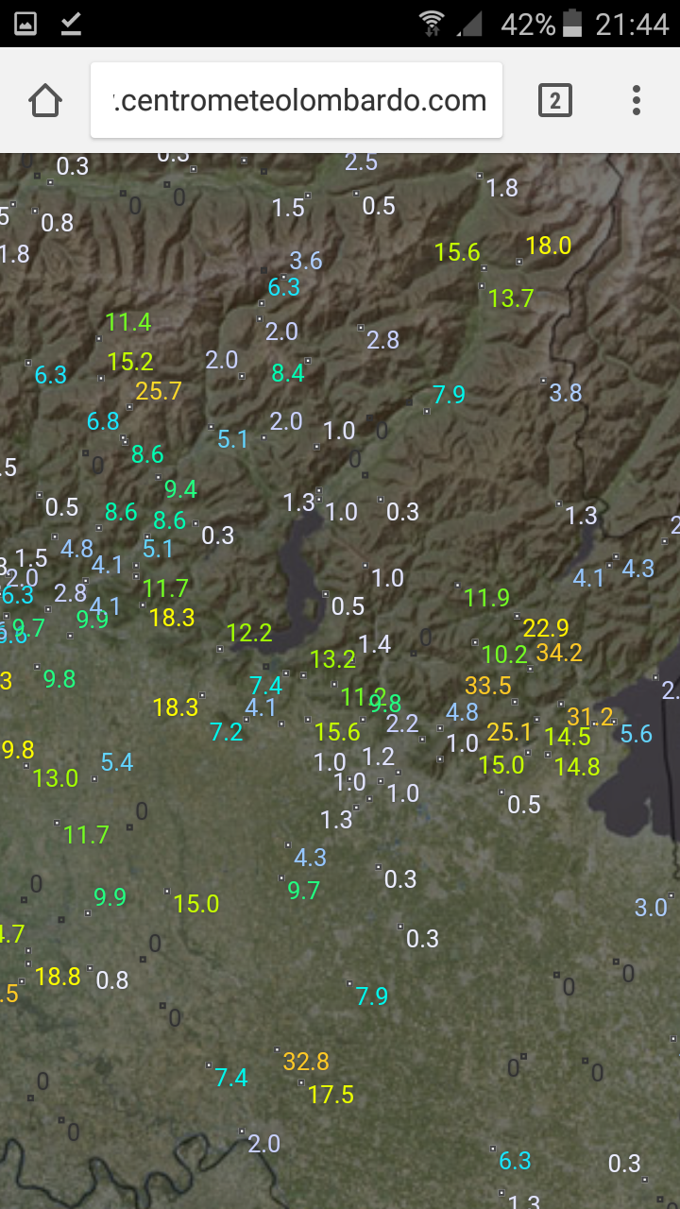
Task: Tap the orange 33.5 station value
Action: [487, 686]
